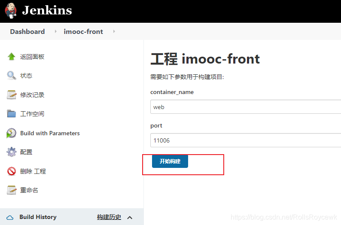This screenshot has width=341, height=225.
Task: Open 删除 工程 sidebar link
Action: click(x=33, y=171)
